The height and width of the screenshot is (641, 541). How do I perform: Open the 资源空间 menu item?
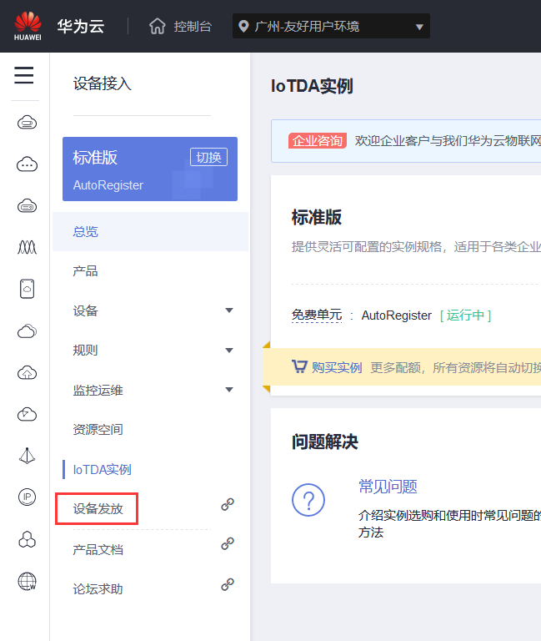click(x=98, y=430)
